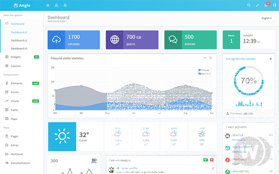The width and height of the screenshot is (279, 174).
Task: Select Dashboard v2 in the sidebar
Action: 19,40
